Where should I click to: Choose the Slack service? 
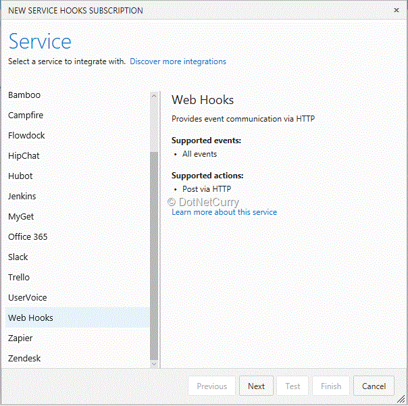point(78,257)
